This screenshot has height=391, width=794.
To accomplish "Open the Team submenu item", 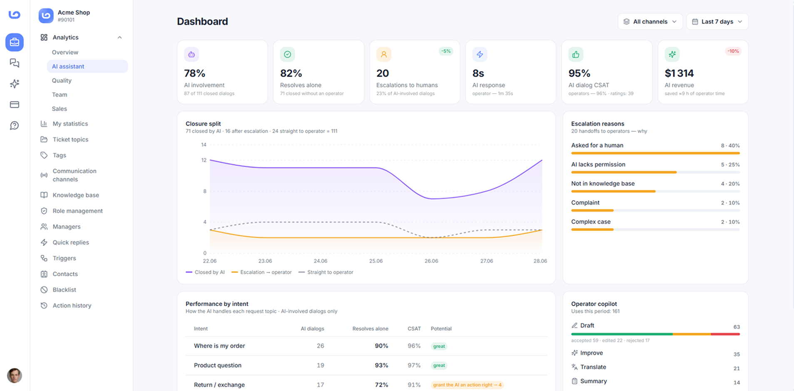I will [60, 95].
